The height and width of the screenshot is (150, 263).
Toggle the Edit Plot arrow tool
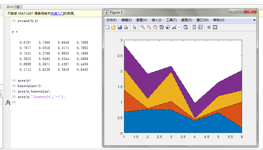click(x=135, y=27)
